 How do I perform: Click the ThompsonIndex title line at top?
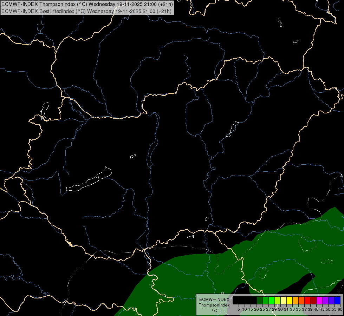click(x=87, y=4)
